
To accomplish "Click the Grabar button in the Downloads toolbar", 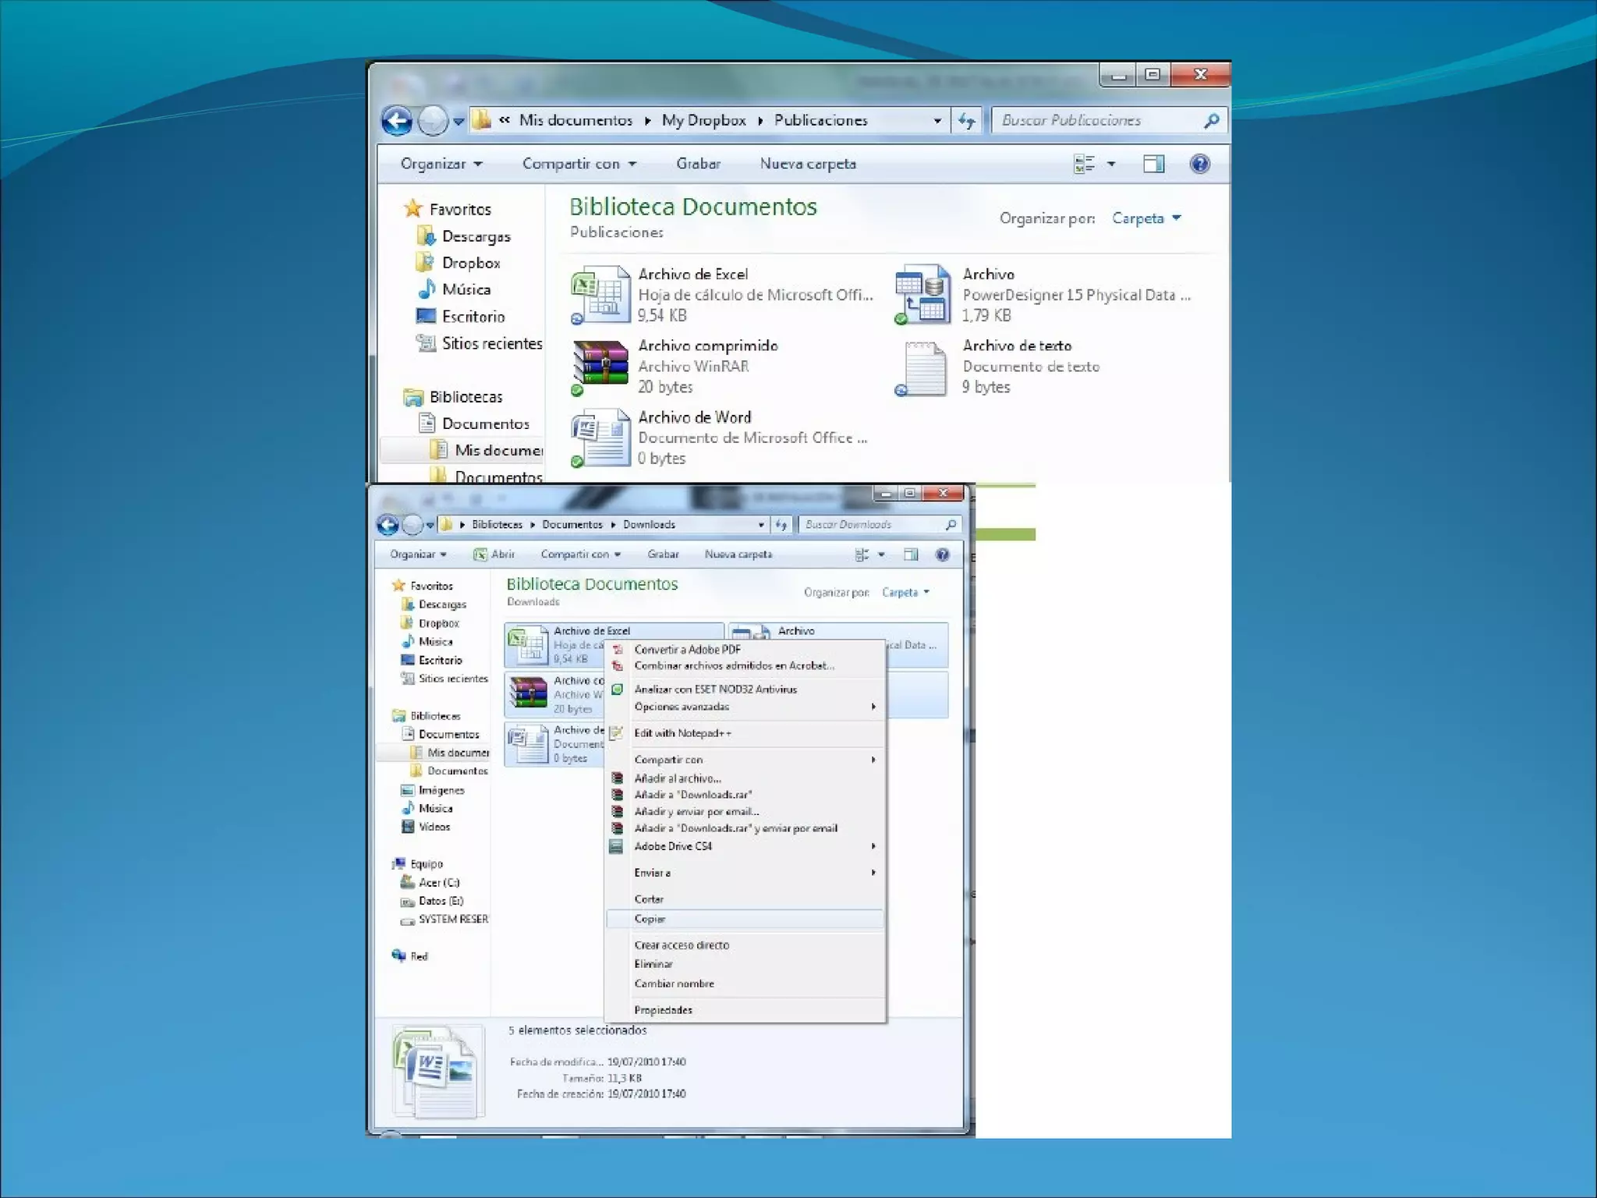I will point(663,555).
